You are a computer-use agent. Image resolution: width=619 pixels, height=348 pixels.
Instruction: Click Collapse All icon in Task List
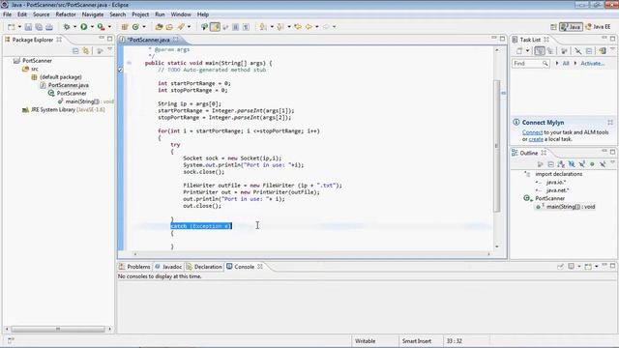[x=589, y=51]
